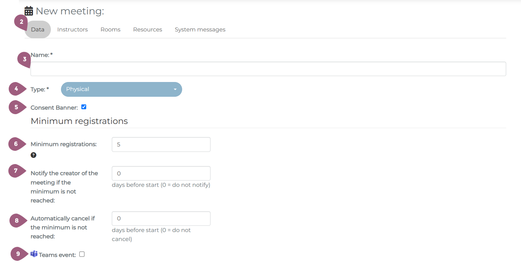Switch to the Instructors tab
This screenshot has height=268, width=521.
[x=72, y=29]
